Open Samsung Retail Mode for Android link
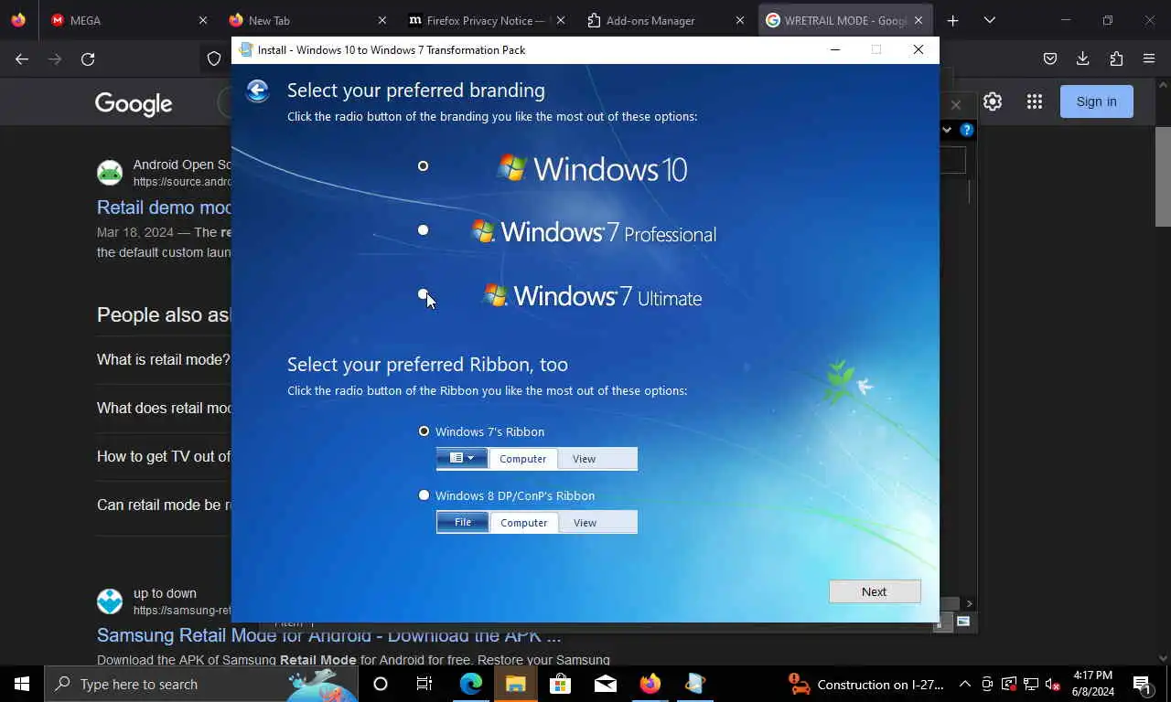Viewport: 1171px width, 702px height. (x=329, y=635)
